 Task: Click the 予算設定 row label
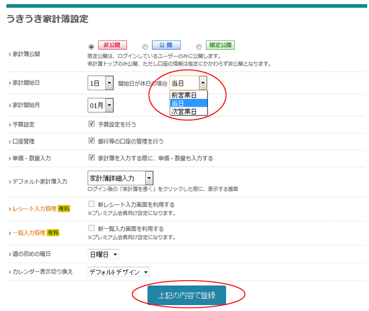(x=24, y=124)
